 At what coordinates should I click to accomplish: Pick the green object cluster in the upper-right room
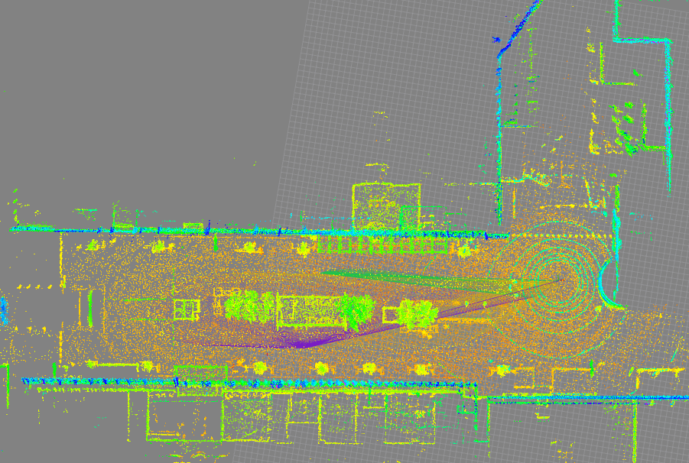(x=625, y=128)
